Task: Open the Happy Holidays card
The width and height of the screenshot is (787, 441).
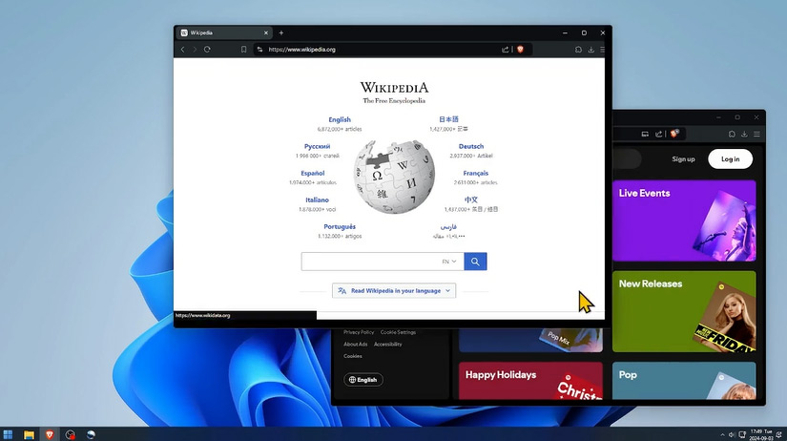Action: [530, 381]
